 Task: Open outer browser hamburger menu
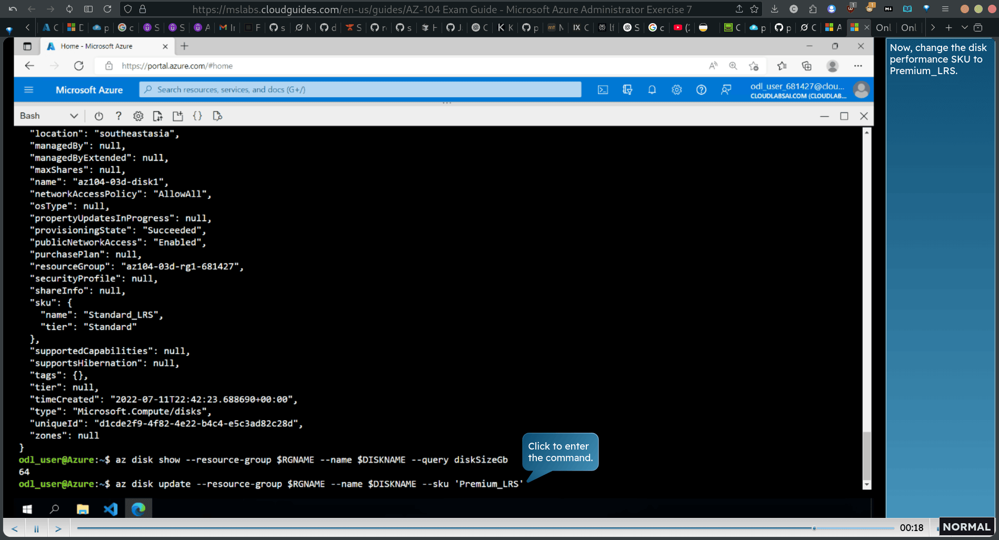pyautogui.click(x=945, y=9)
